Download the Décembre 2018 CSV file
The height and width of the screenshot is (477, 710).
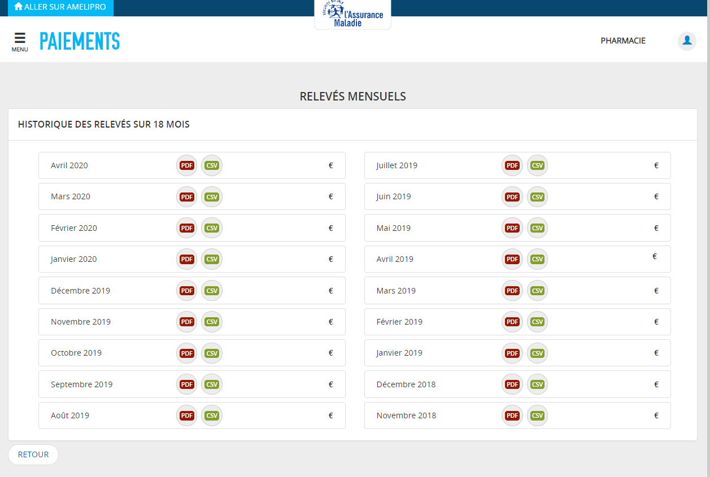[x=537, y=384]
